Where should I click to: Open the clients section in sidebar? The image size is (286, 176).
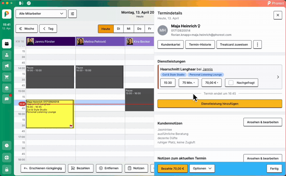click(7, 55)
